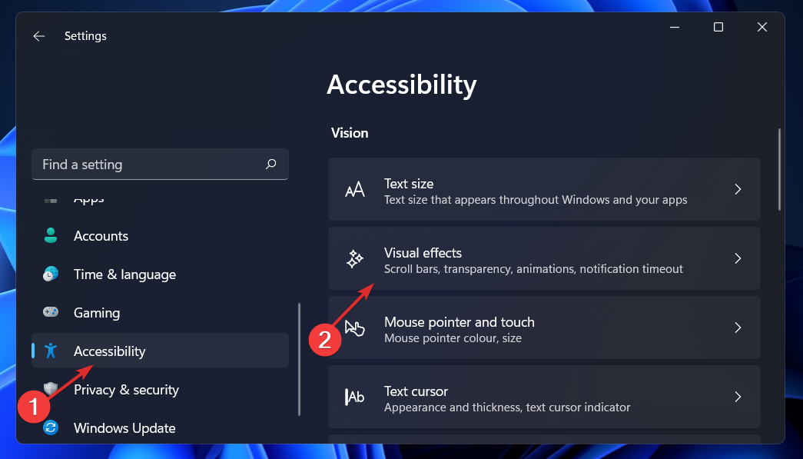Image resolution: width=803 pixels, height=459 pixels.
Task: Expand the Text size chevron
Action: click(x=738, y=189)
